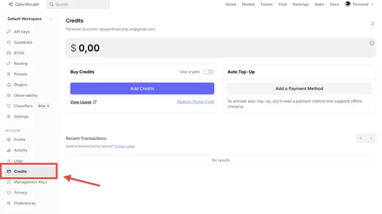This screenshot has height=214, width=382.
Task: Click the Classifiers tag icon
Action: click(9, 106)
